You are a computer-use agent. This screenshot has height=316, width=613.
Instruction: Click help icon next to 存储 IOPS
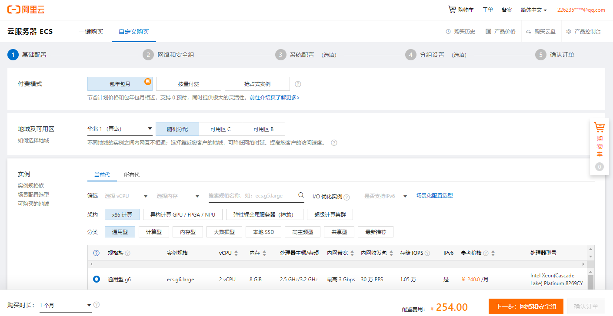(427, 253)
